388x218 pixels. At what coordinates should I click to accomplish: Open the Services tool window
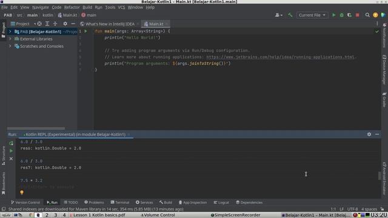(x=144, y=202)
